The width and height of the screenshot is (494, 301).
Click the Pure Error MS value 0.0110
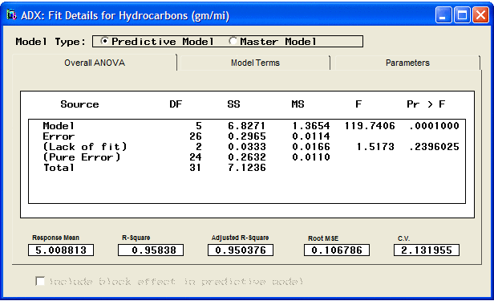(x=311, y=157)
